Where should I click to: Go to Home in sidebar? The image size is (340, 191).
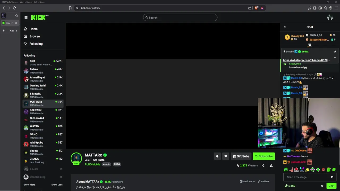click(30, 29)
